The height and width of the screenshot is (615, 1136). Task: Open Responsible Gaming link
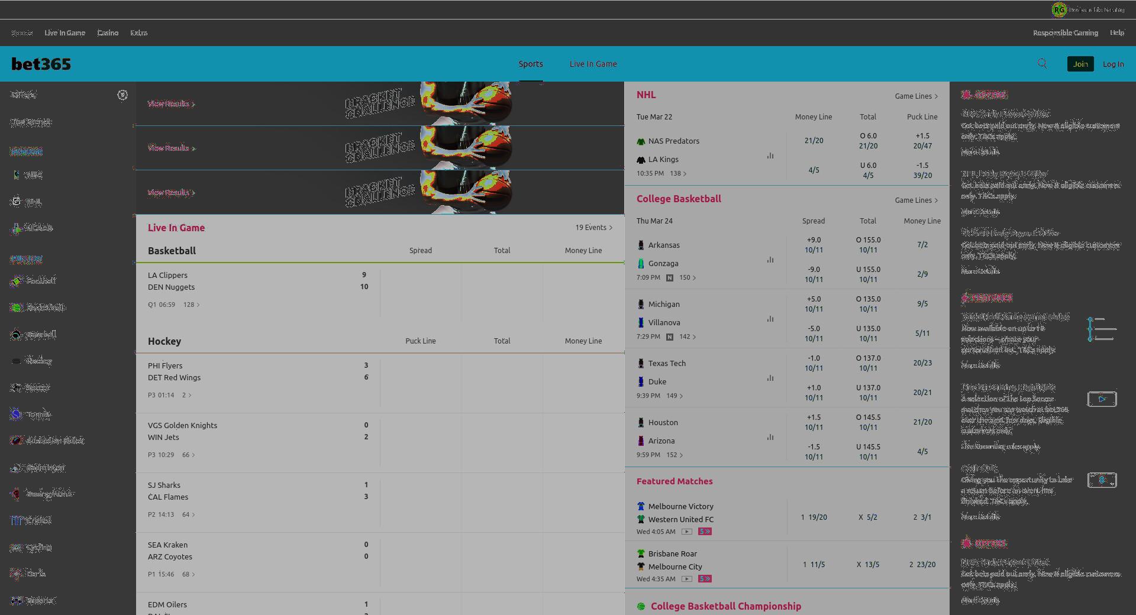point(1066,33)
